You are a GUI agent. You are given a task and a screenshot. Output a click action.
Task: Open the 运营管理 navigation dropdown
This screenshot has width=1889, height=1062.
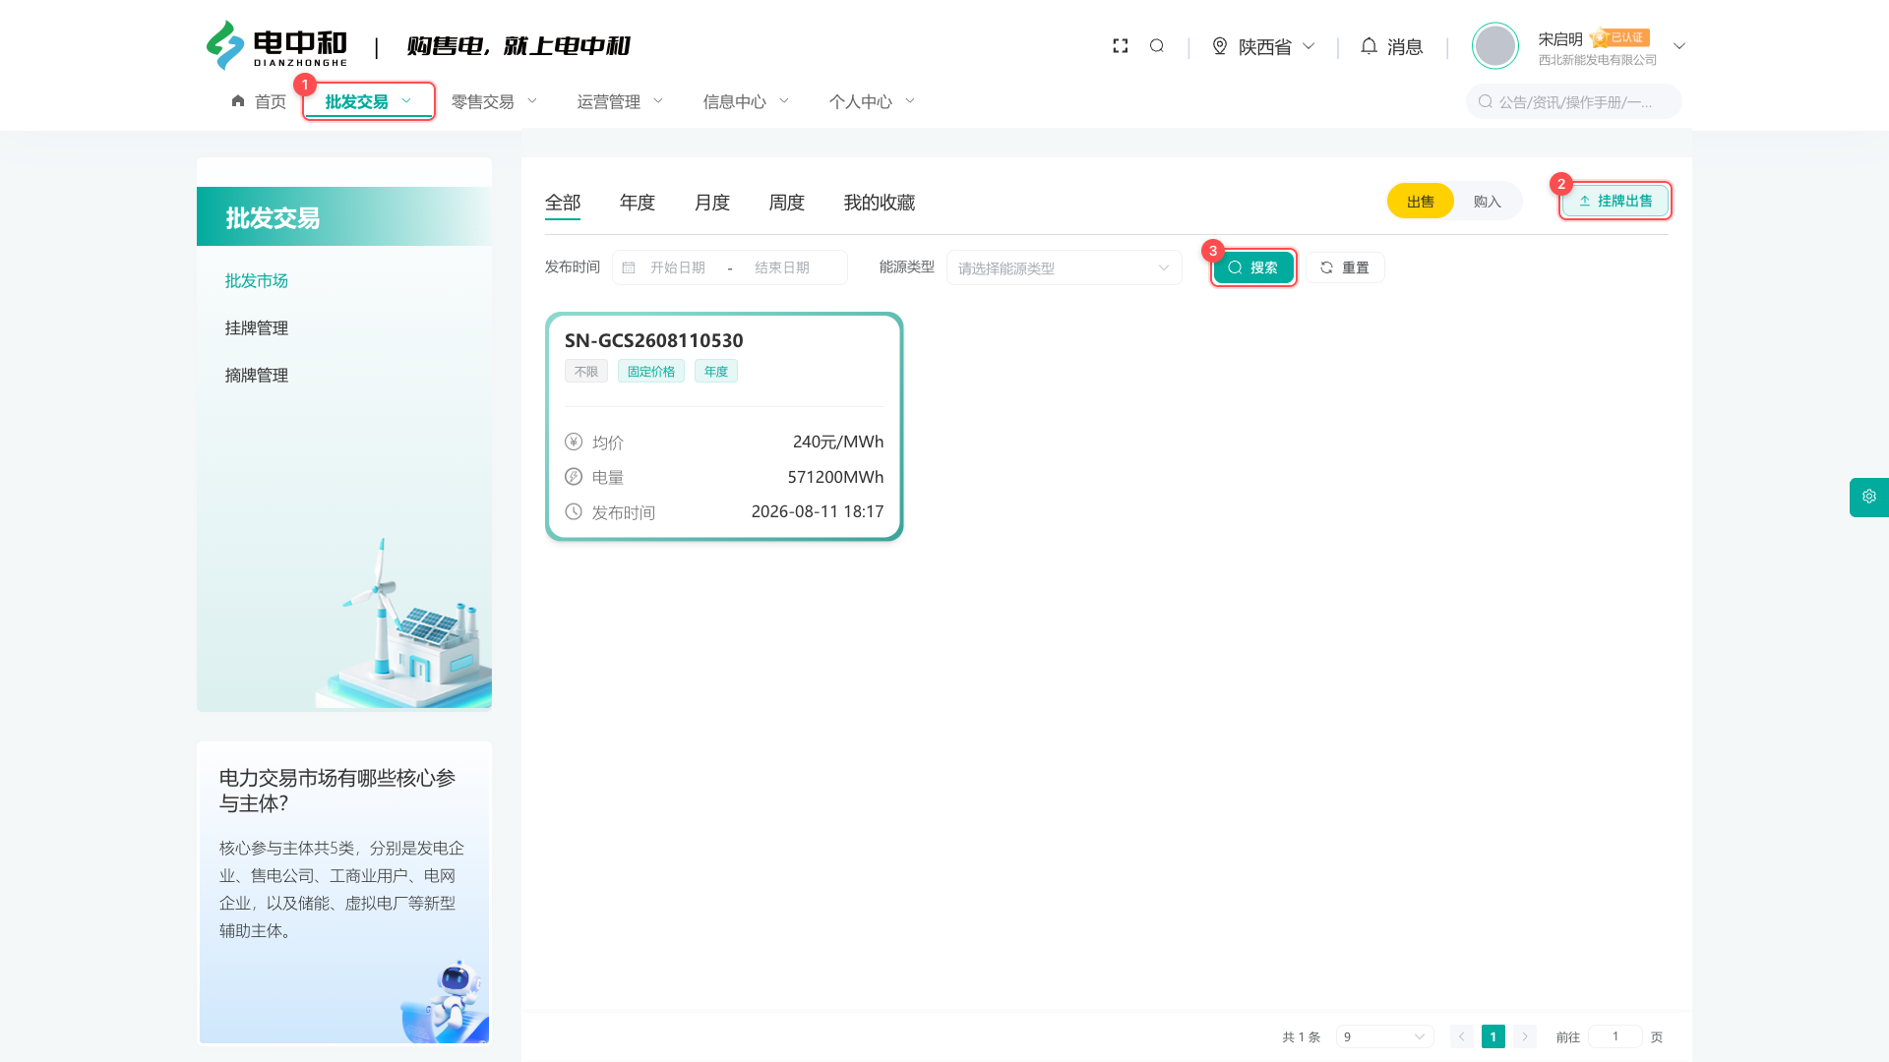tap(621, 101)
